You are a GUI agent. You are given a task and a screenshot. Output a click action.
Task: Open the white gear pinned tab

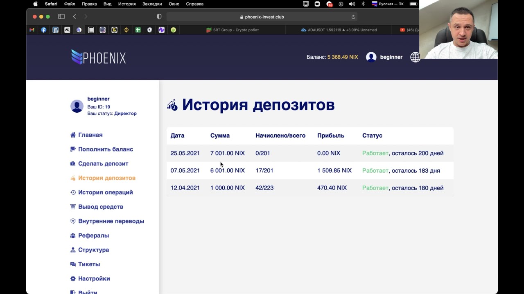[150, 30]
